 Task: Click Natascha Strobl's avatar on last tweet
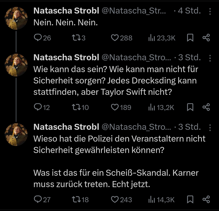point(16,135)
